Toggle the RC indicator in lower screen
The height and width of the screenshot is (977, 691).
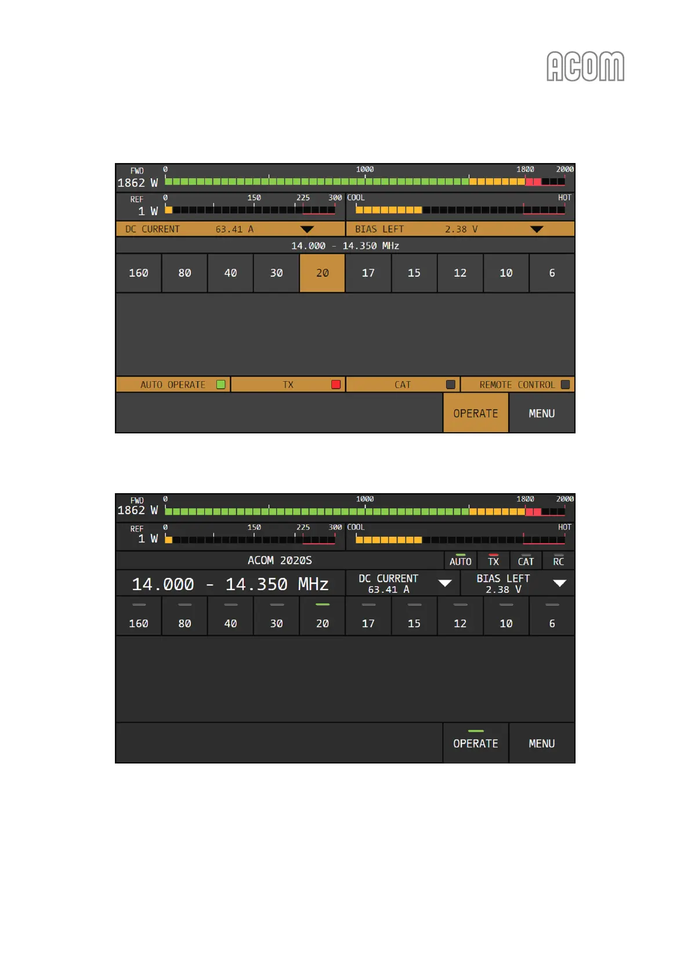point(558,560)
